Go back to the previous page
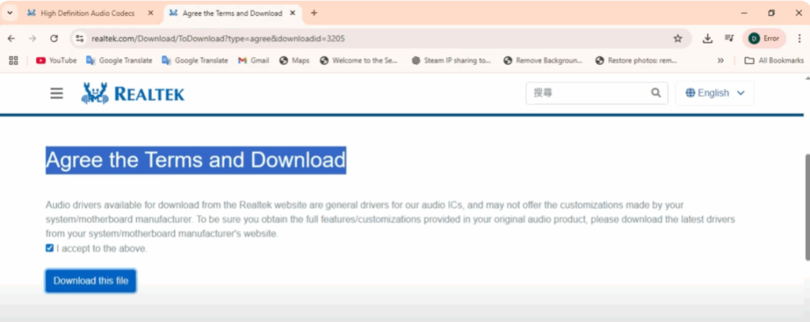The height and width of the screenshot is (322, 810). pyautogui.click(x=11, y=38)
